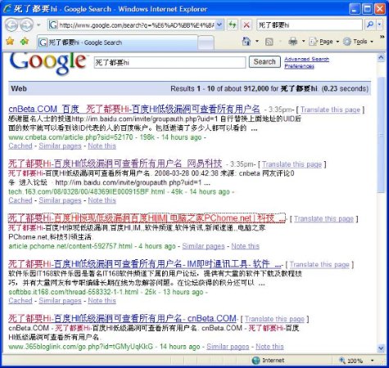Open the Tools menu
This screenshot has height=368, width=389.
pos(358,42)
